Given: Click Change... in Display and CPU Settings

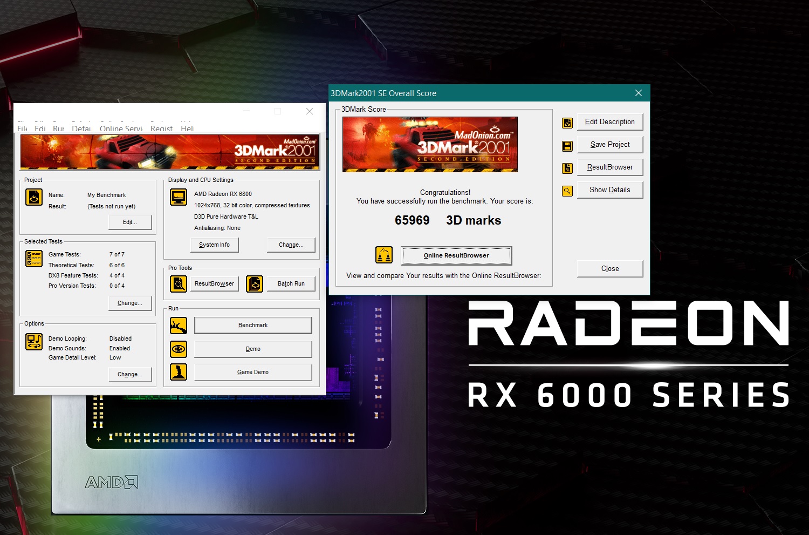Looking at the screenshot, I should pos(291,245).
